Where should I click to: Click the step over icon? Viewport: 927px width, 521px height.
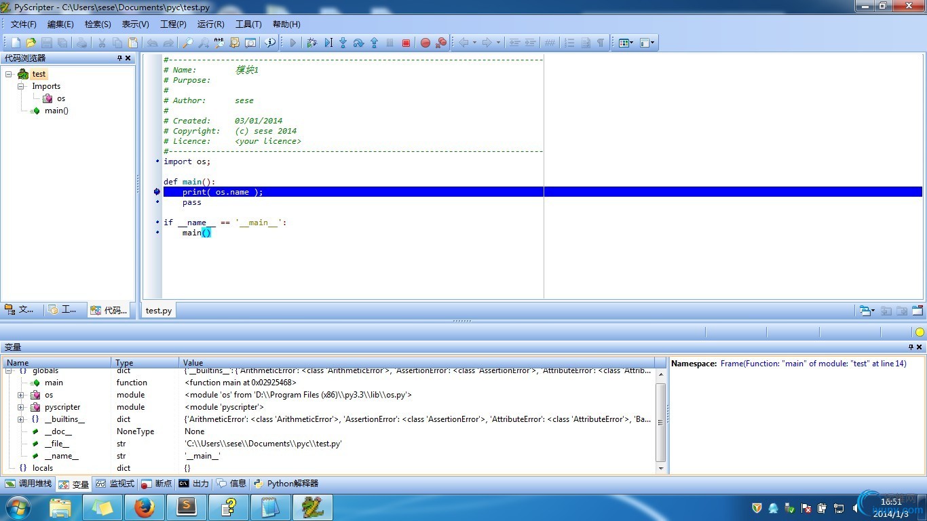coord(358,43)
